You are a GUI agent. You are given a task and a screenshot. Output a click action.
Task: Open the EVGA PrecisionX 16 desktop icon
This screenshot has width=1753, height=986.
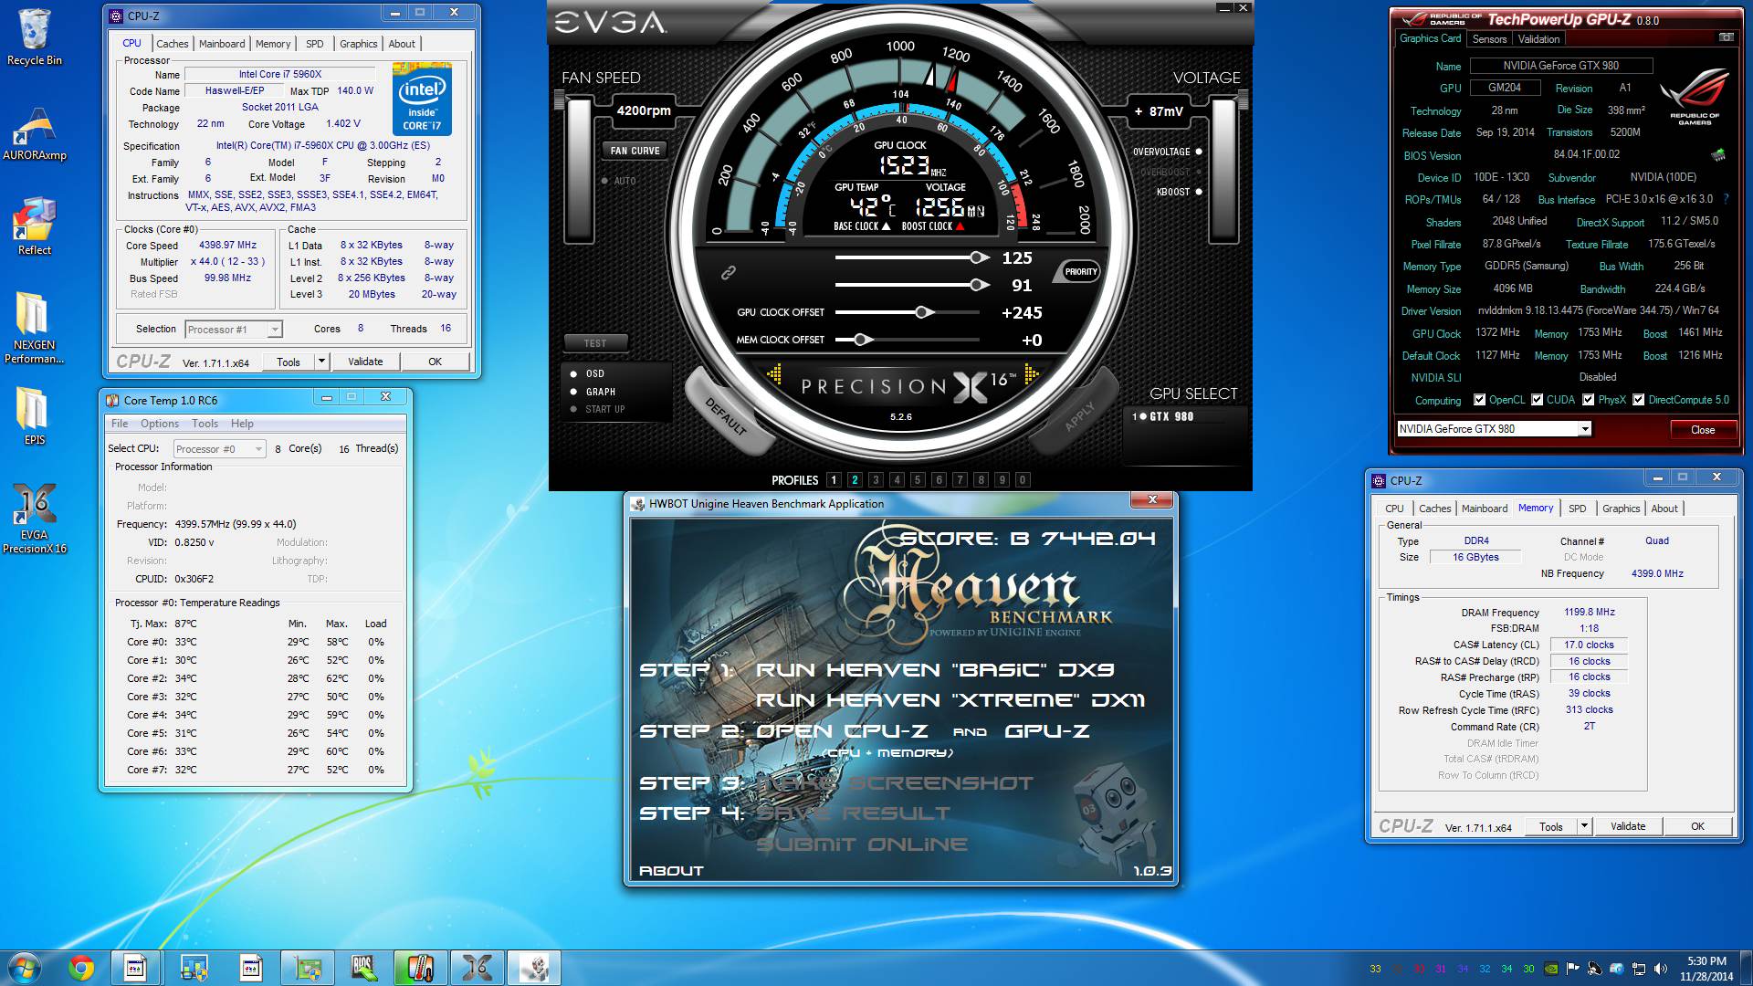pos(35,519)
